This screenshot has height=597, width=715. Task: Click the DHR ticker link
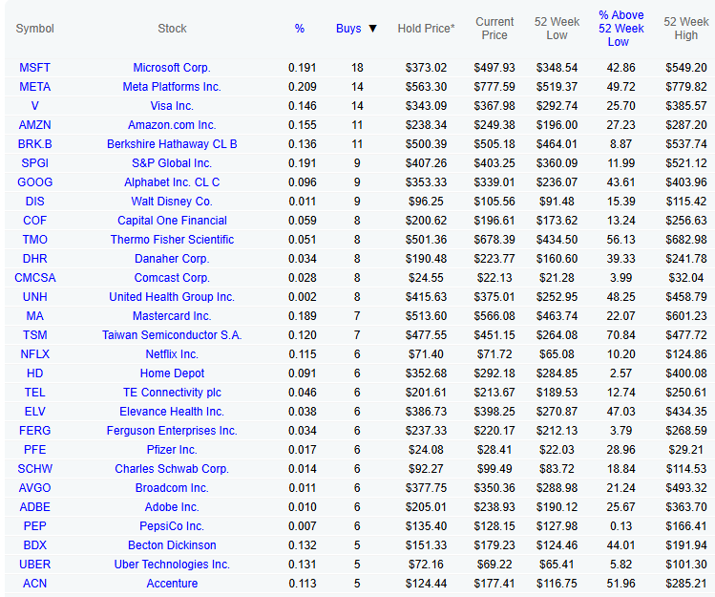34,259
